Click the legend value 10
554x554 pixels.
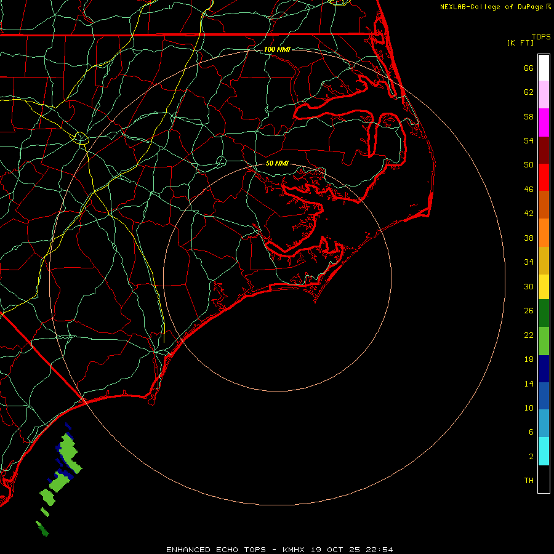point(529,408)
